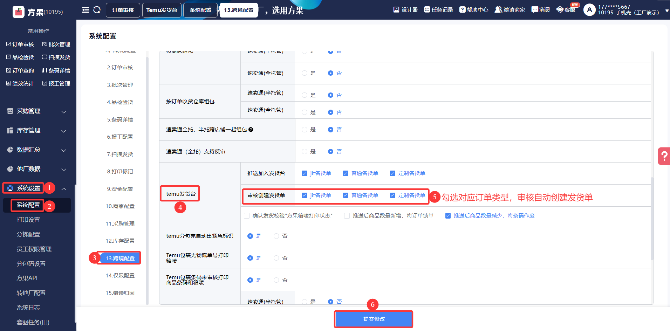
Task: Click the 邀请商家 invite merchant icon
Action: pyautogui.click(x=498, y=9)
